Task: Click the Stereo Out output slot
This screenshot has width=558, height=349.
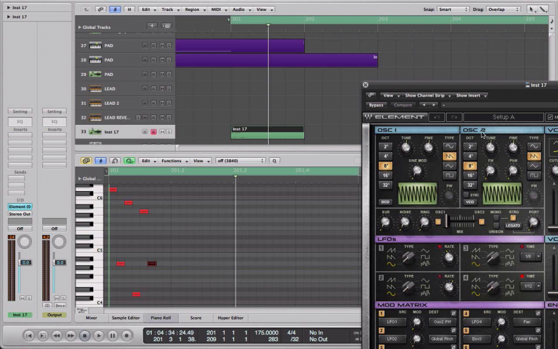Action: 20,214
